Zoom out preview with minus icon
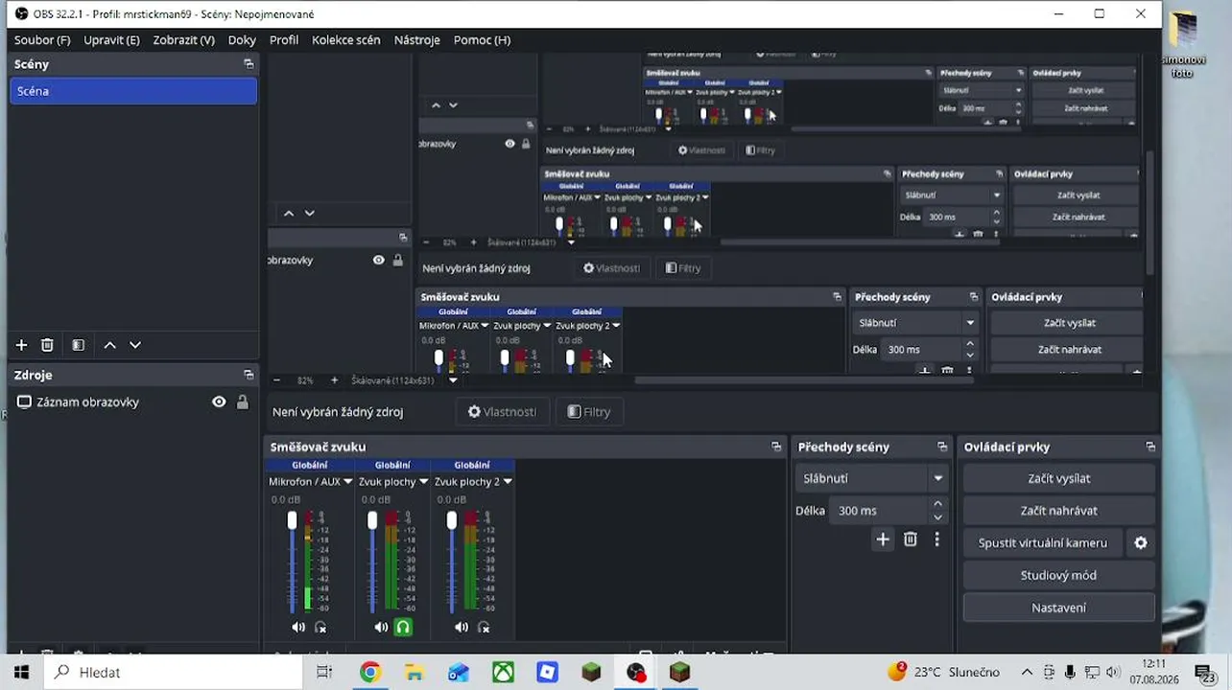Screen dimensions: 1232x690 (276, 380)
